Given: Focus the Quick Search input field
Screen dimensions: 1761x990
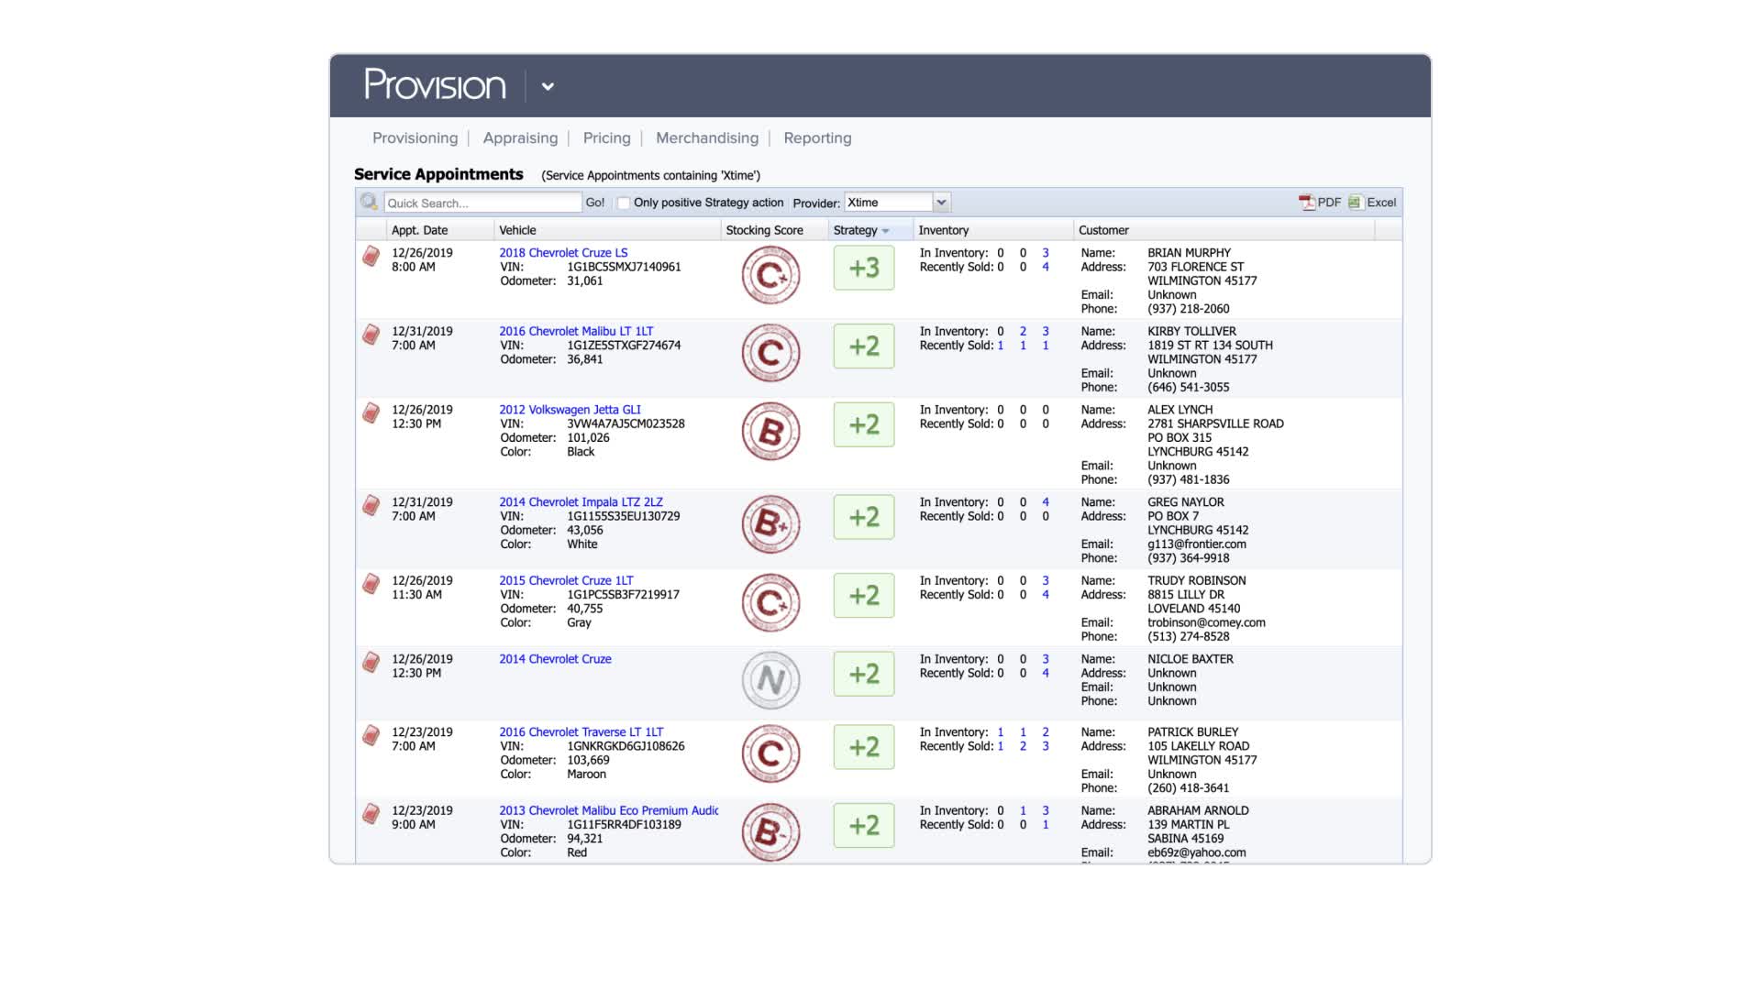Looking at the screenshot, I should (x=482, y=203).
